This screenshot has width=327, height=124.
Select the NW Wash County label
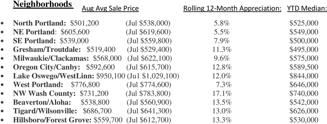44,93
